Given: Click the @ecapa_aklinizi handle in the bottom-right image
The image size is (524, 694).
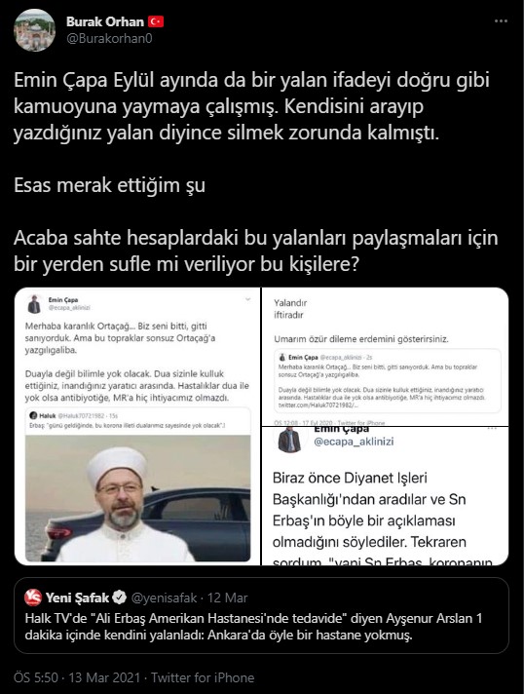Looking at the screenshot, I should (x=354, y=442).
